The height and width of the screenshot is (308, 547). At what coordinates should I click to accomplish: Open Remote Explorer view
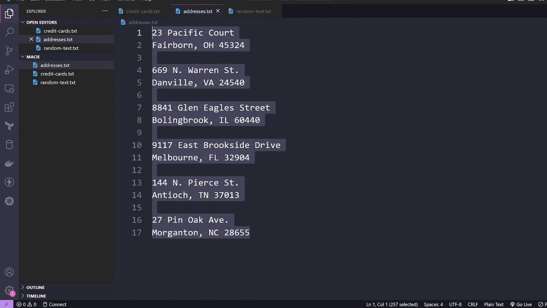pos(9,89)
